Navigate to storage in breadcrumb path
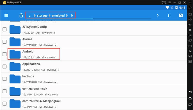The width and height of the screenshot is (193, 110). [42, 16]
